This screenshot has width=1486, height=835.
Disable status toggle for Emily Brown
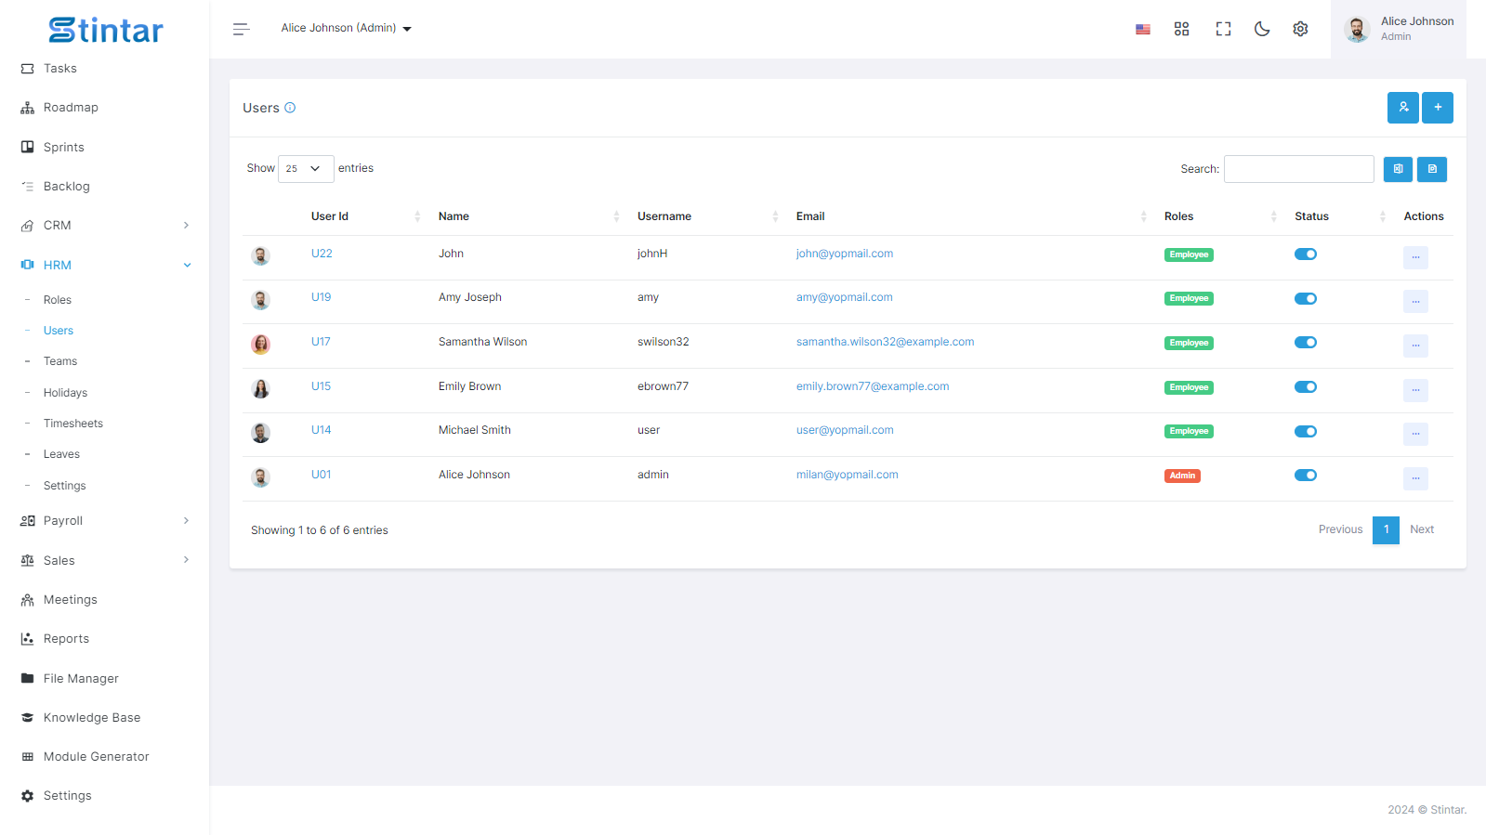point(1306,387)
